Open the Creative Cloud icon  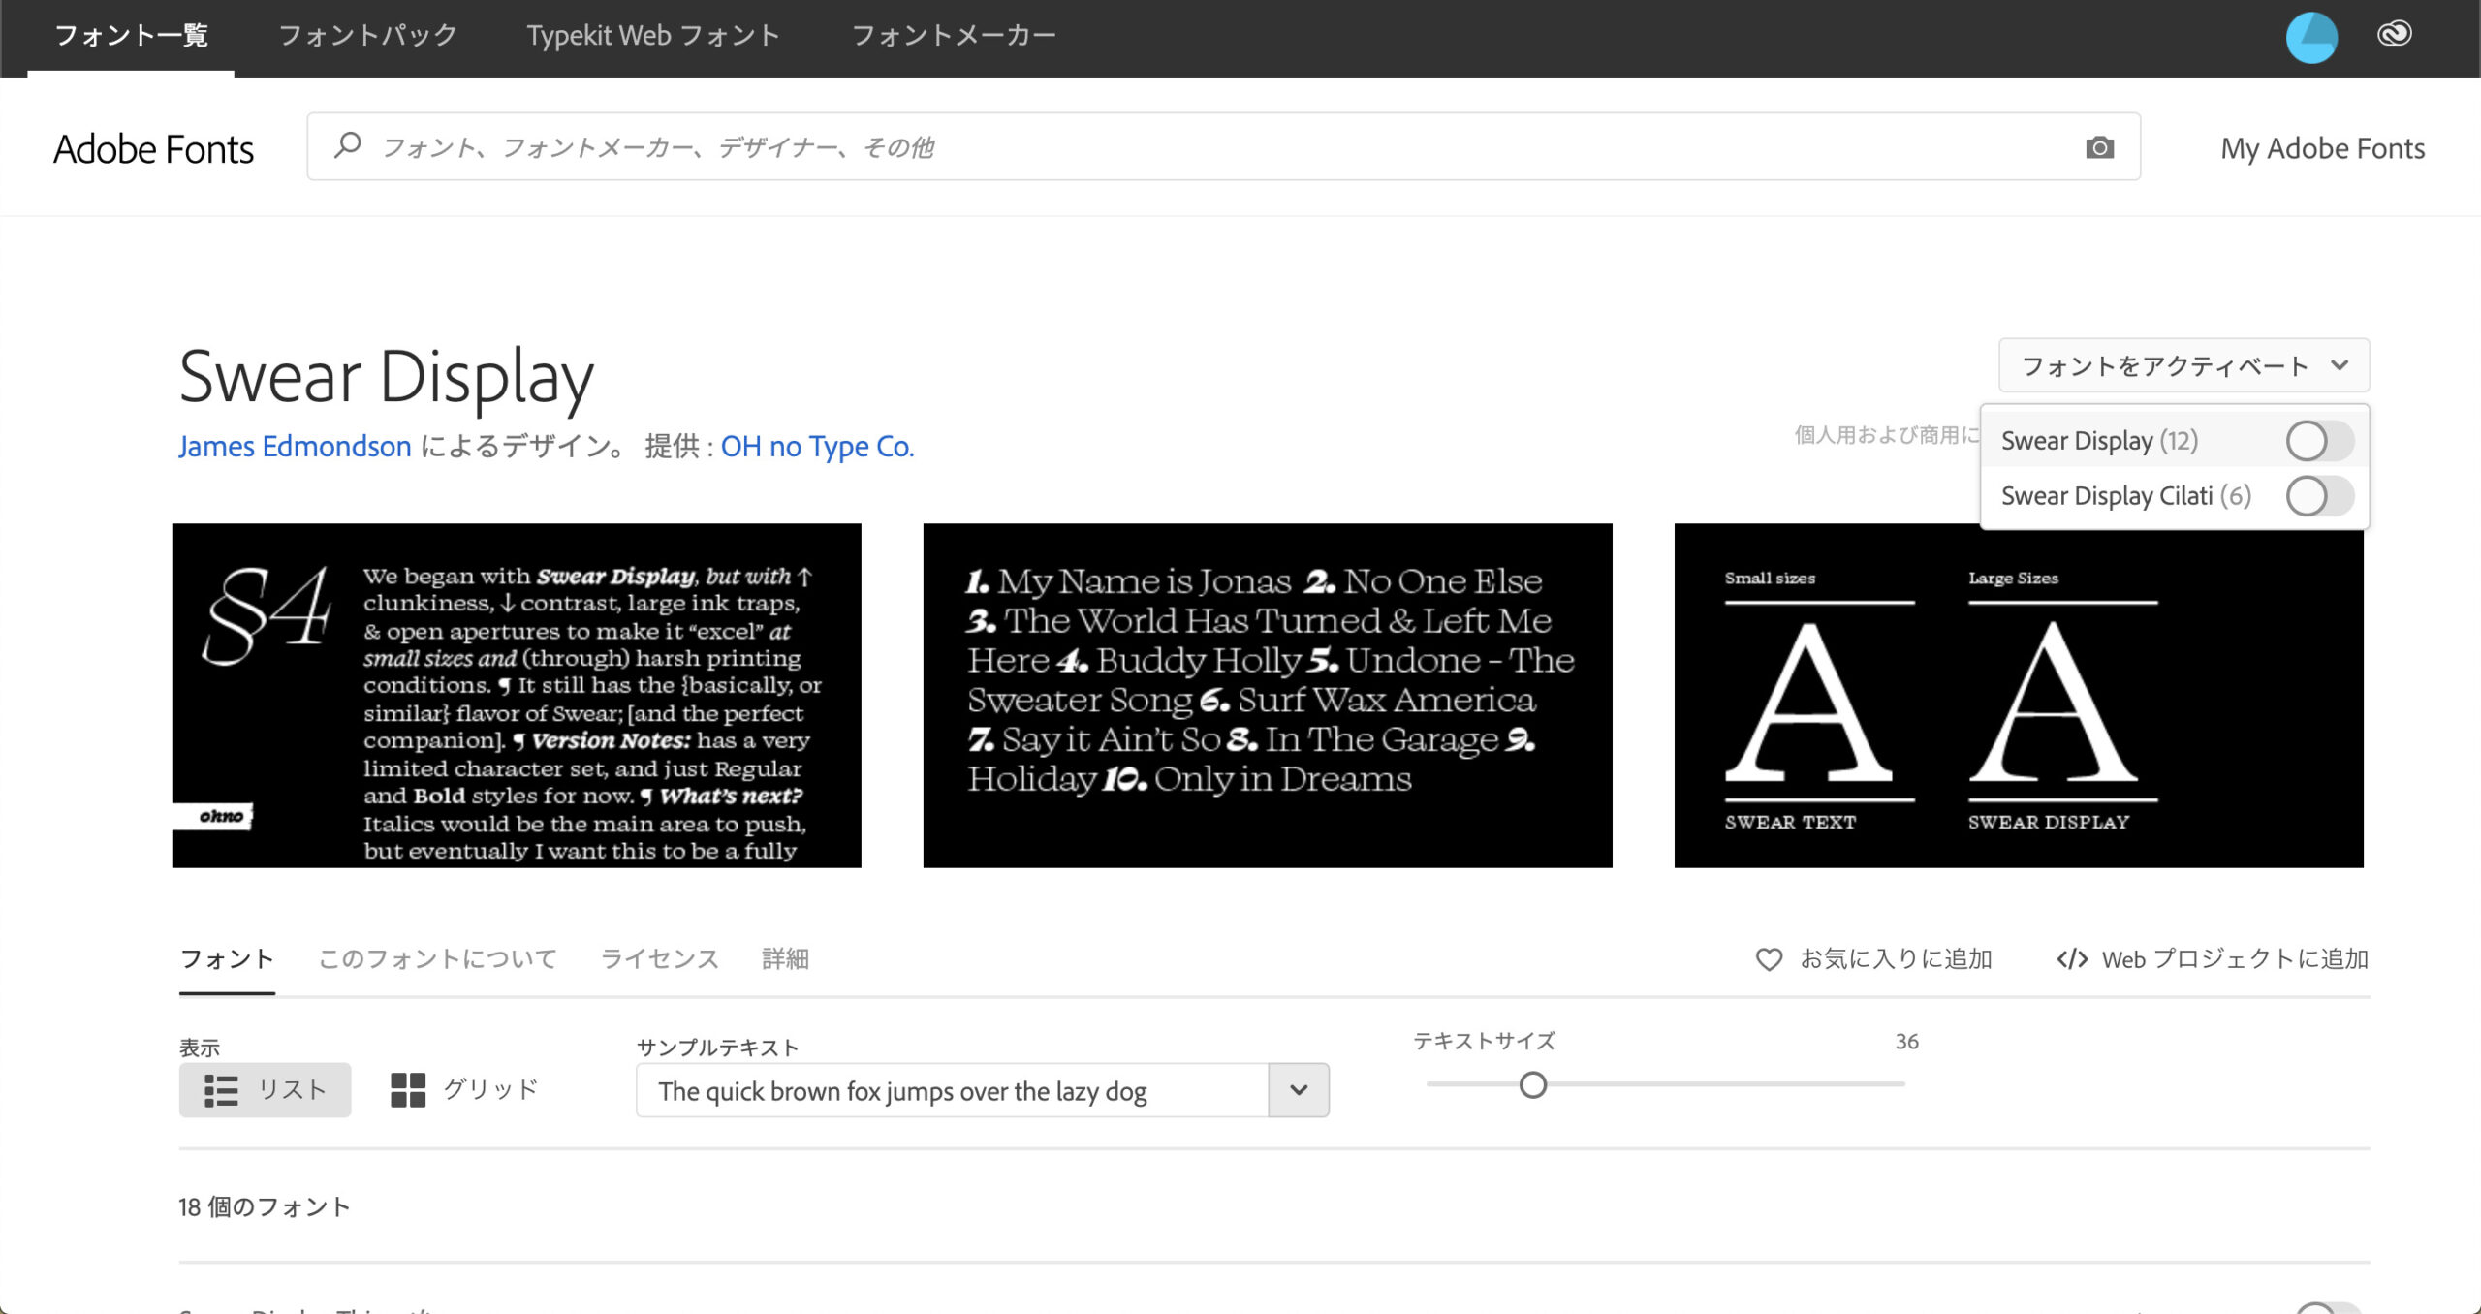(x=2394, y=35)
